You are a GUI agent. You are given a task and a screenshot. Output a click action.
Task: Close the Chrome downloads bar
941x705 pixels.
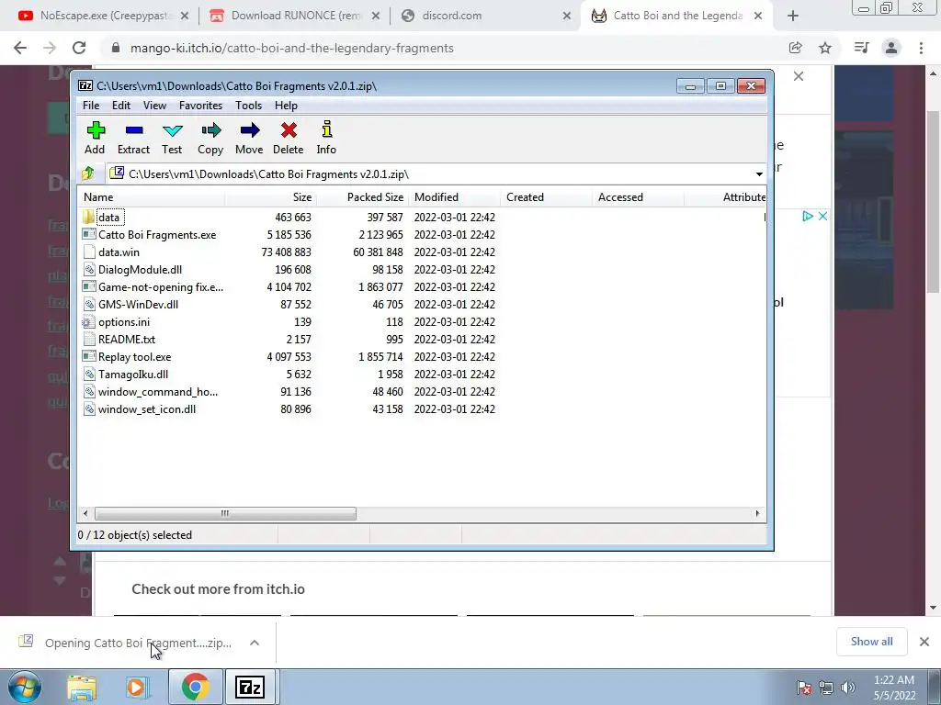click(x=924, y=642)
